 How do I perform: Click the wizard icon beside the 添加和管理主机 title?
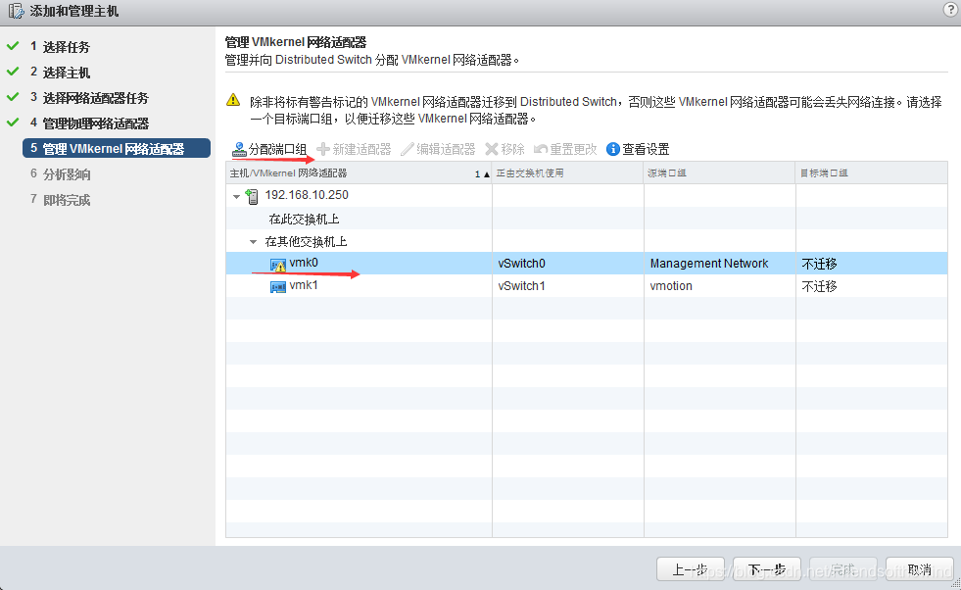[x=16, y=11]
